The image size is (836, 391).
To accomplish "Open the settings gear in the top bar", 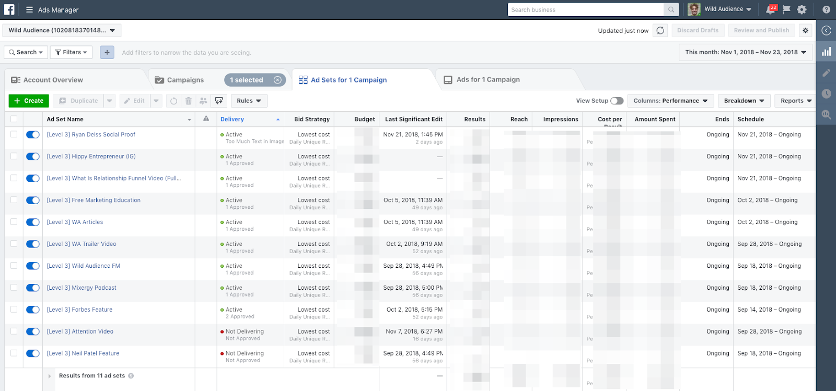I will click(x=802, y=9).
